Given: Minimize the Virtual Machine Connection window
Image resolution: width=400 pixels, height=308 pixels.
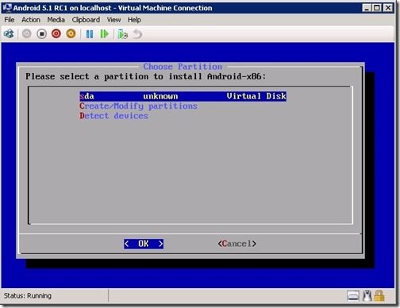Looking at the screenshot, I should (367, 8).
